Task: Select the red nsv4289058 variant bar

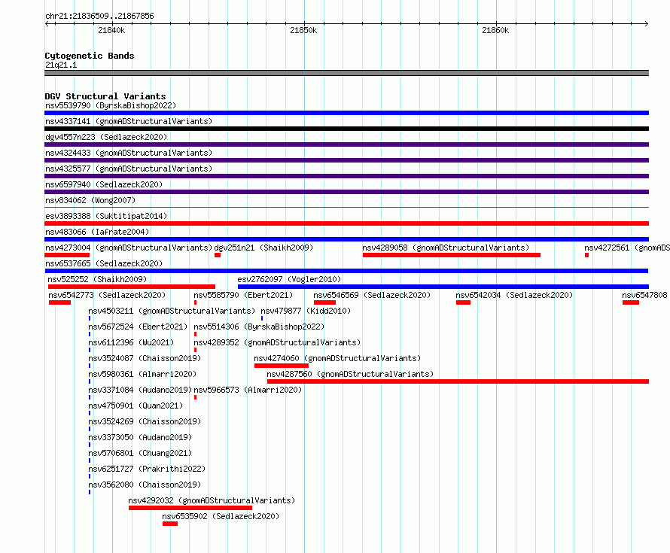Action: tap(452, 255)
